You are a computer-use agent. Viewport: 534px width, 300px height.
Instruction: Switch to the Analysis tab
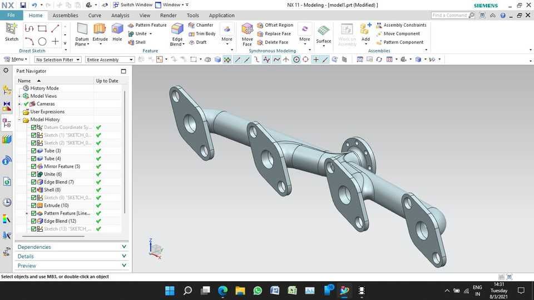120,16
